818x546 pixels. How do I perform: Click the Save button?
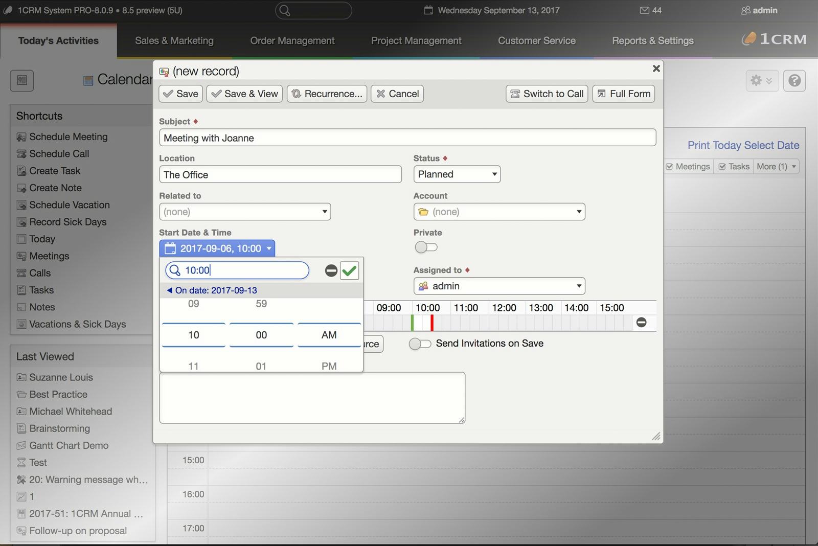click(x=181, y=94)
